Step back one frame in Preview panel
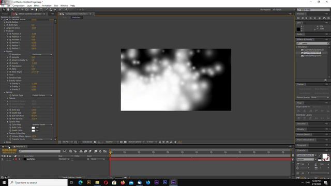 coord(302,18)
